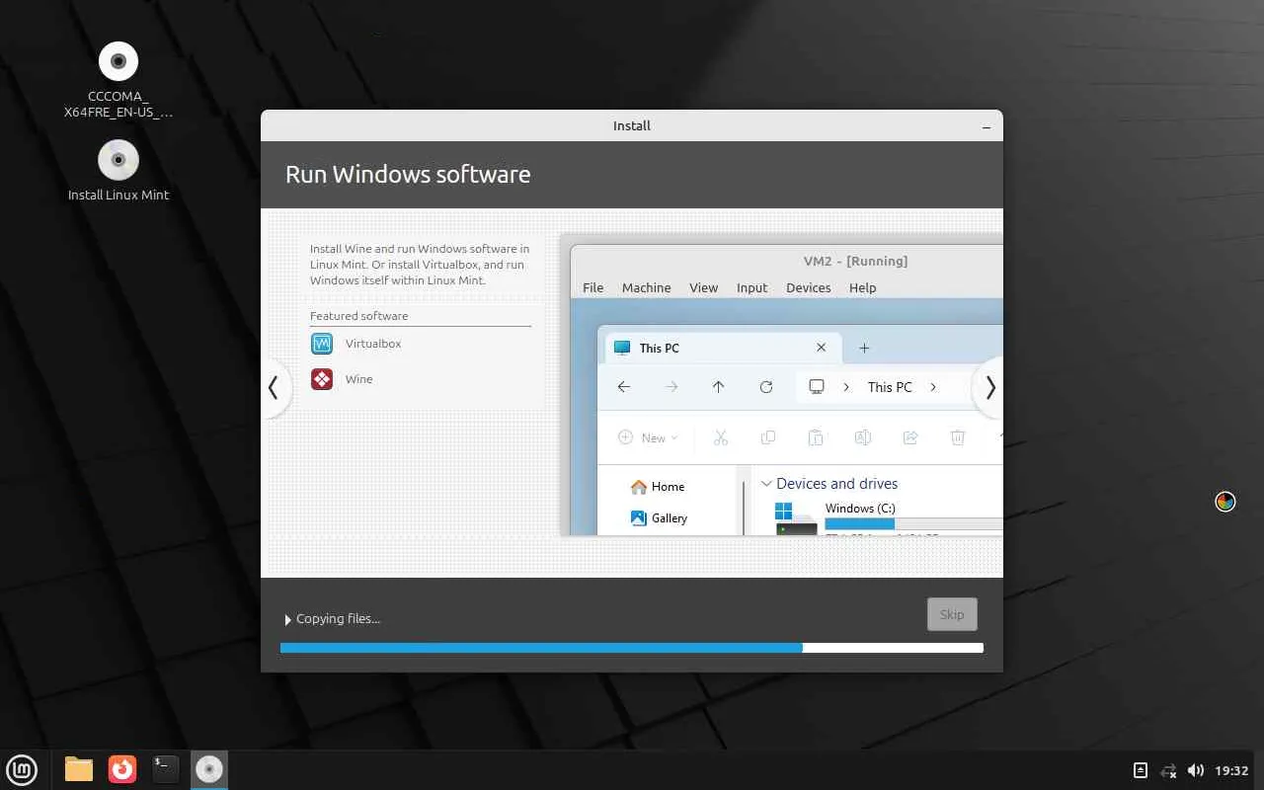Open the New dropdown in the Explorer toolbar

tap(648, 437)
